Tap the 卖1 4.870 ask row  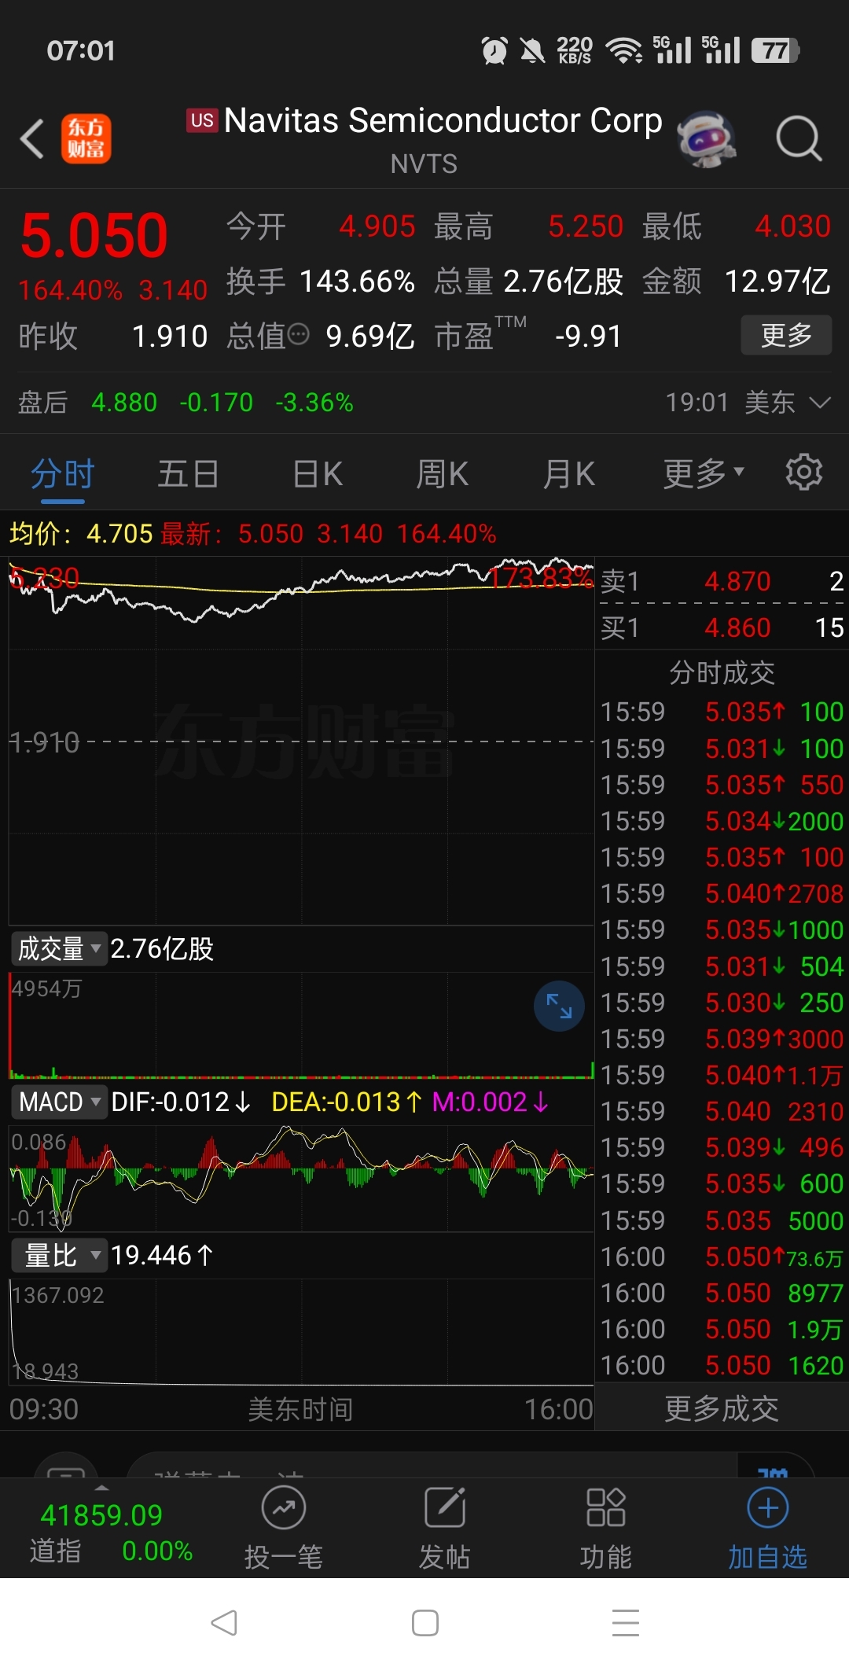[x=722, y=581]
